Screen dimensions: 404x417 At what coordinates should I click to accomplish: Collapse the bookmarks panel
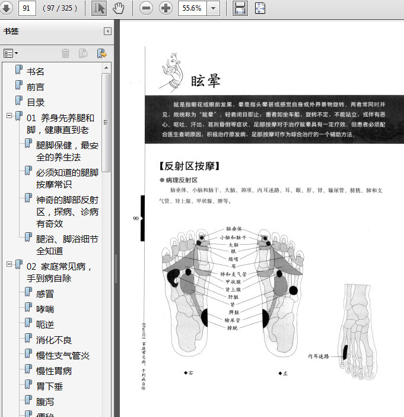click(x=107, y=31)
